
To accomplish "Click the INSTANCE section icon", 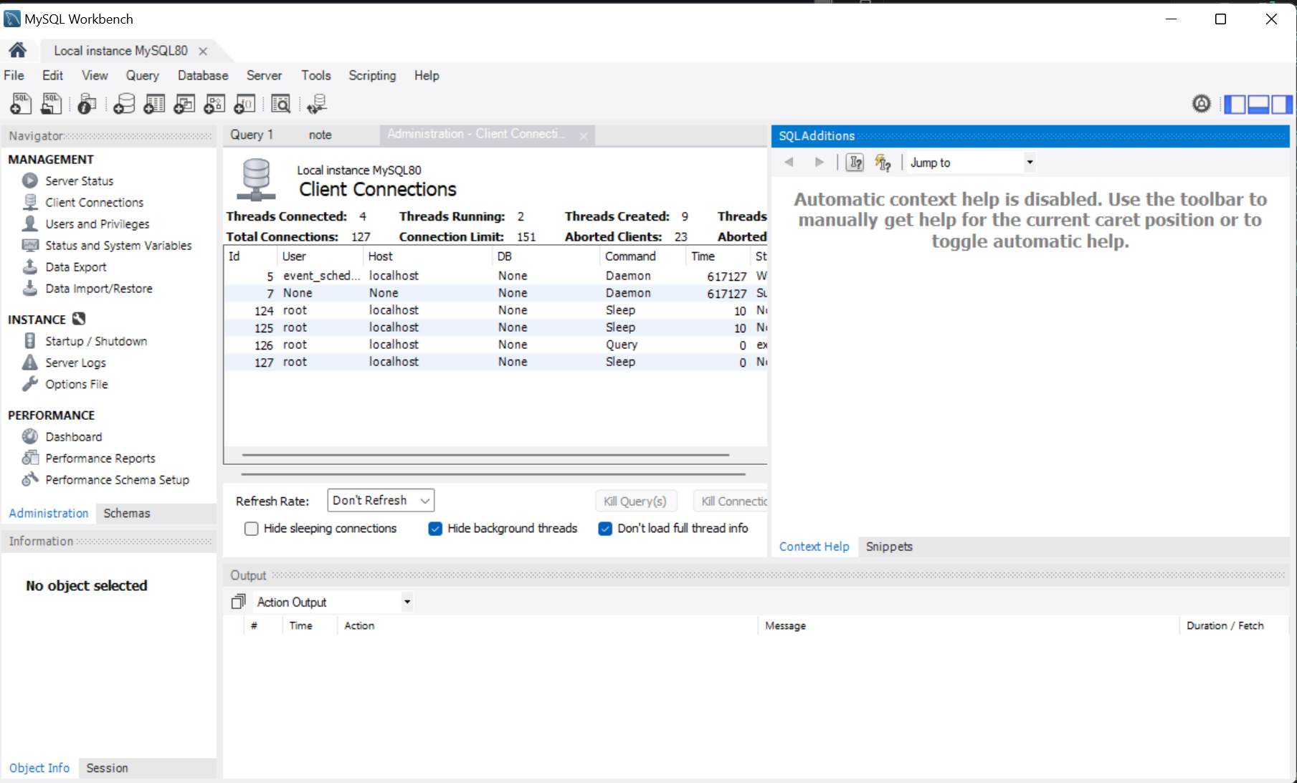I will point(79,319).
